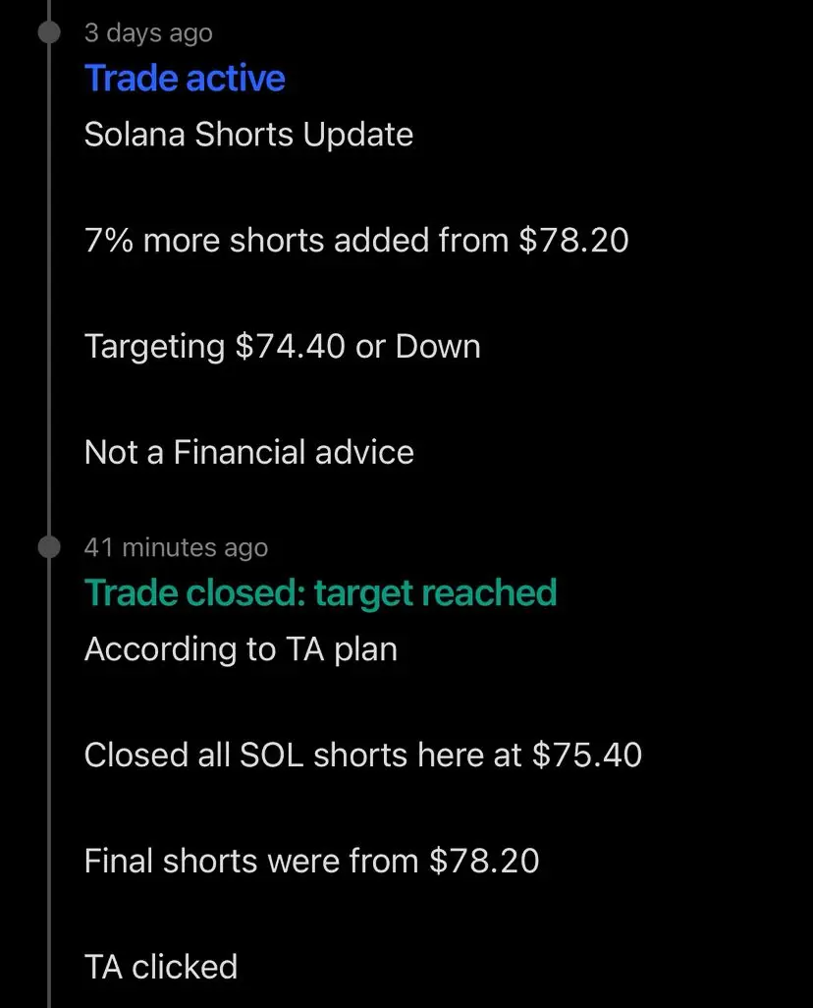
Task: Click the 'TA clicked' text
Action: point(161,967)
